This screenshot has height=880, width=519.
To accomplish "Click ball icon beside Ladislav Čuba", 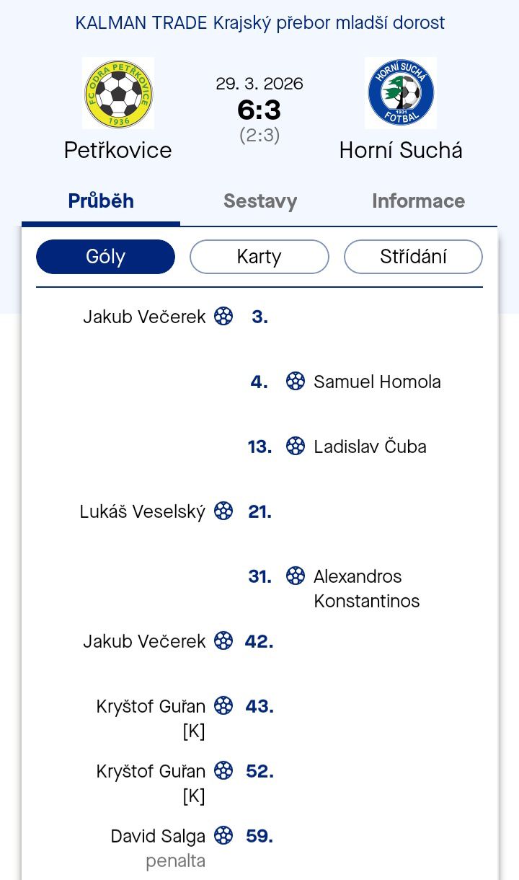I will pos(296,446).
